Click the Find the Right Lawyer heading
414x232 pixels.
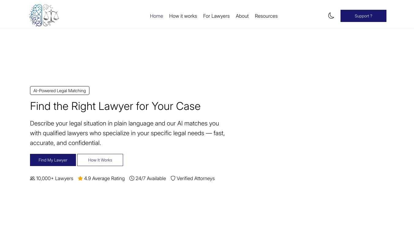coord(115,106)
